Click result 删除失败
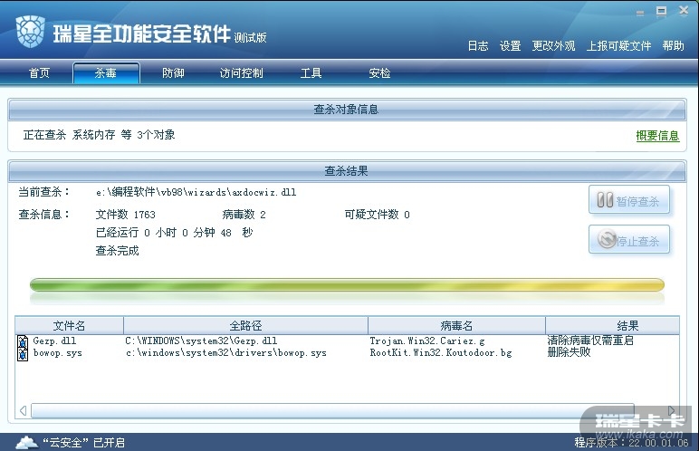The width and height of the screenshot is (699, 451). pyautogui.click(x=569, y=352)
